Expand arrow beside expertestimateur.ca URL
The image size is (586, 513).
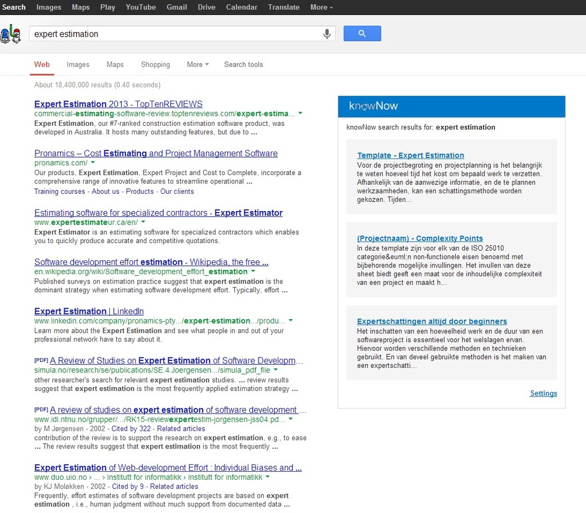143,222
